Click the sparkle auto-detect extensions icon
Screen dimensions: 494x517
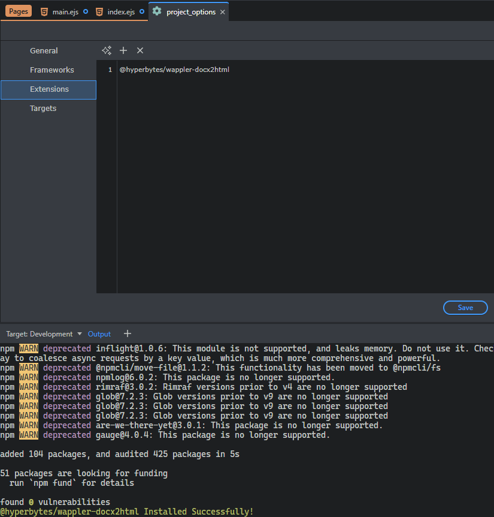coord(107,50)
